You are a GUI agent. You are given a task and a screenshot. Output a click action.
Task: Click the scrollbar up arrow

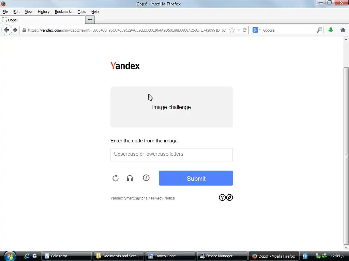pos(346,39)
